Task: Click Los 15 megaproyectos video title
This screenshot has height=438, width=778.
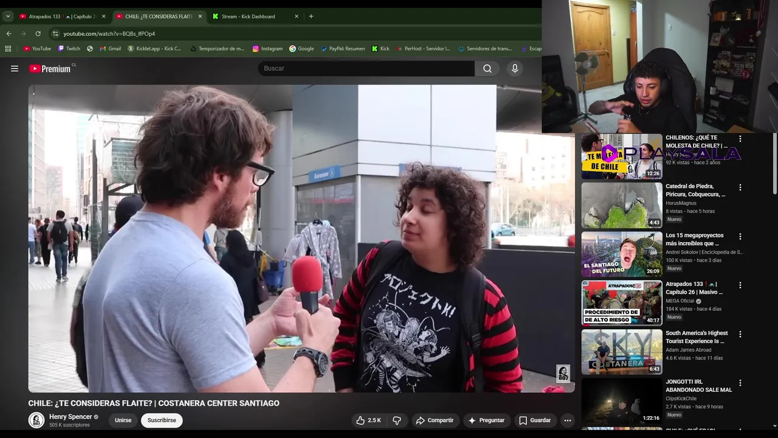Action: tap(695, 239)
